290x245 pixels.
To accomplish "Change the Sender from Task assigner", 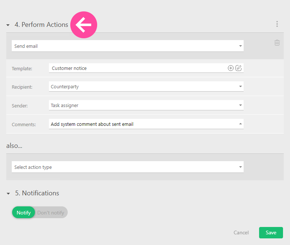I will 146,106.
